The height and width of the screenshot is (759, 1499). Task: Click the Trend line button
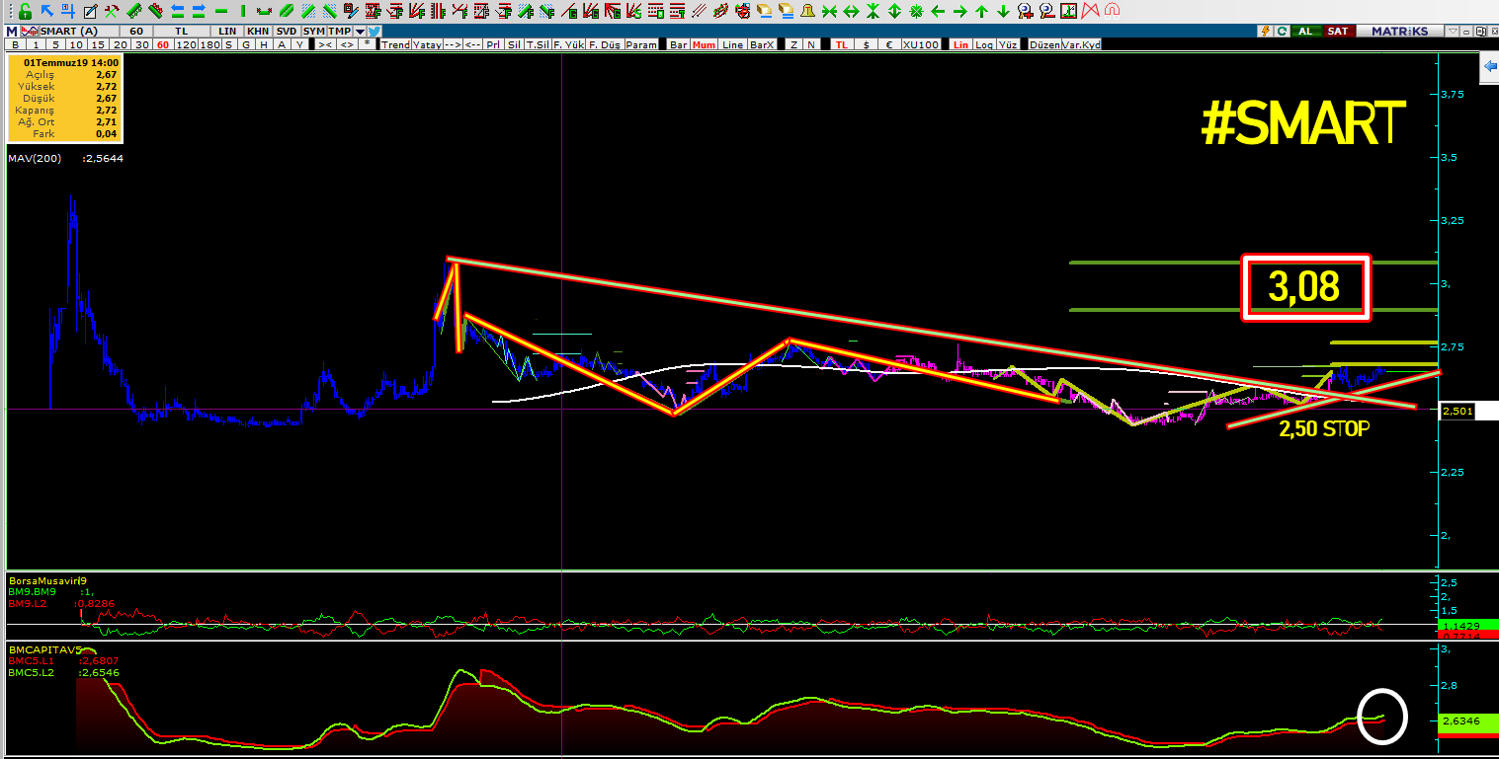tap(395, 44)
